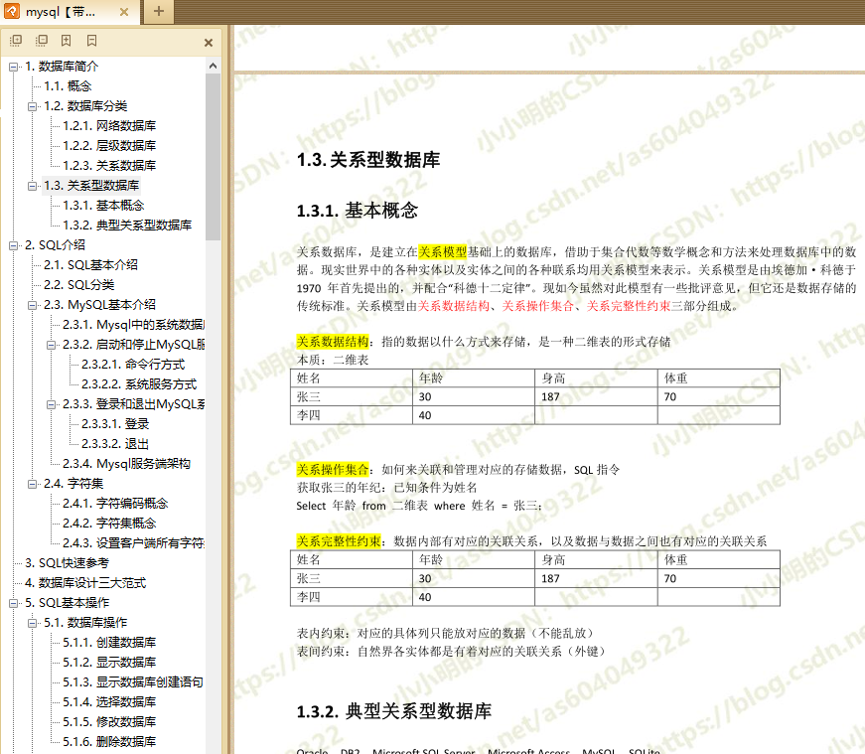The height and width of the screenshot is (754, 865).
Task: Go to bookmark '2.3.3.1. 登录'
Action: [115, 424]
